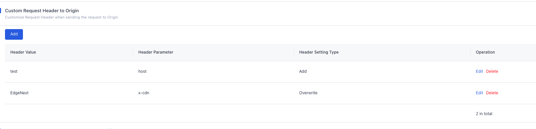Click the host parameter cell
Image resolution: width=536 pixels, height=129 pixels.
[213, 72]
